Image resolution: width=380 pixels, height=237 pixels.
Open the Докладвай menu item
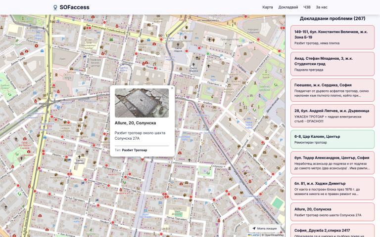click(288, 7)
